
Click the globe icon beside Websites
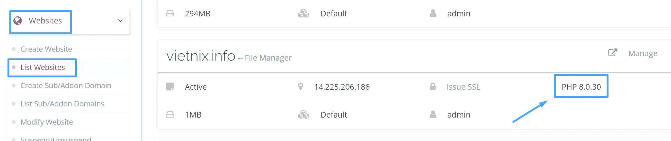(x=18, y=20)
